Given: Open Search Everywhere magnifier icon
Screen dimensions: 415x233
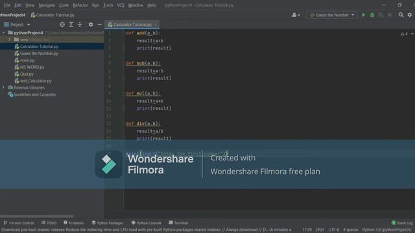Looking at the screenshot, I should (x=401, y=15).
